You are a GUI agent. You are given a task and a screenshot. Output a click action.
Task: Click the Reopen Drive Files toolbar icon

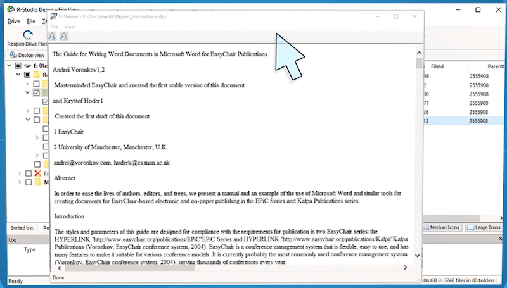(x=28, y=36)
